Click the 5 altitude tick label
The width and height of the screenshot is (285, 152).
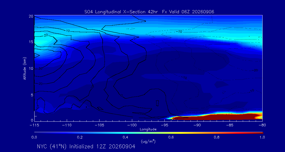[32, 95]
